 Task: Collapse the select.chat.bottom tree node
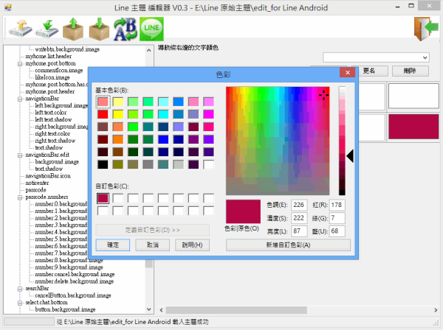(20, 303)
